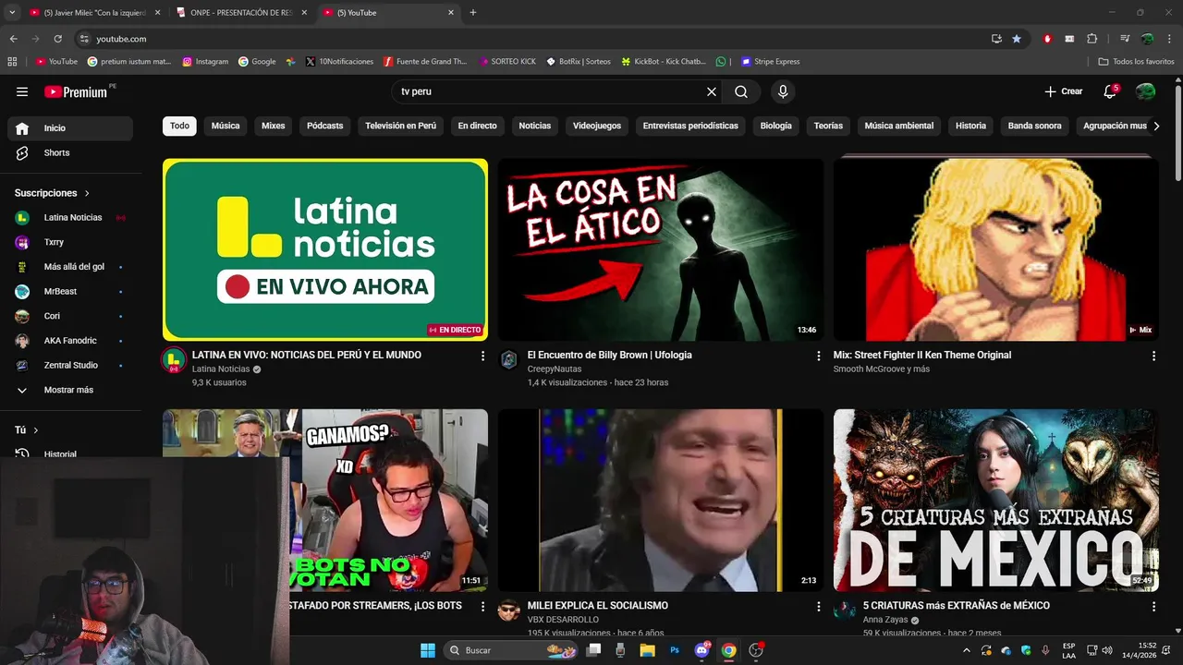The height and width of the screenshot is (665, 1183).
Task: Open Photoshop from the taskbar
Action: click(x=675, y=650)
